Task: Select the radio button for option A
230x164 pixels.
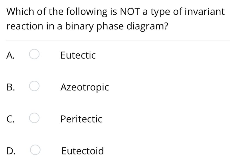Action: [x=35, y=55]
